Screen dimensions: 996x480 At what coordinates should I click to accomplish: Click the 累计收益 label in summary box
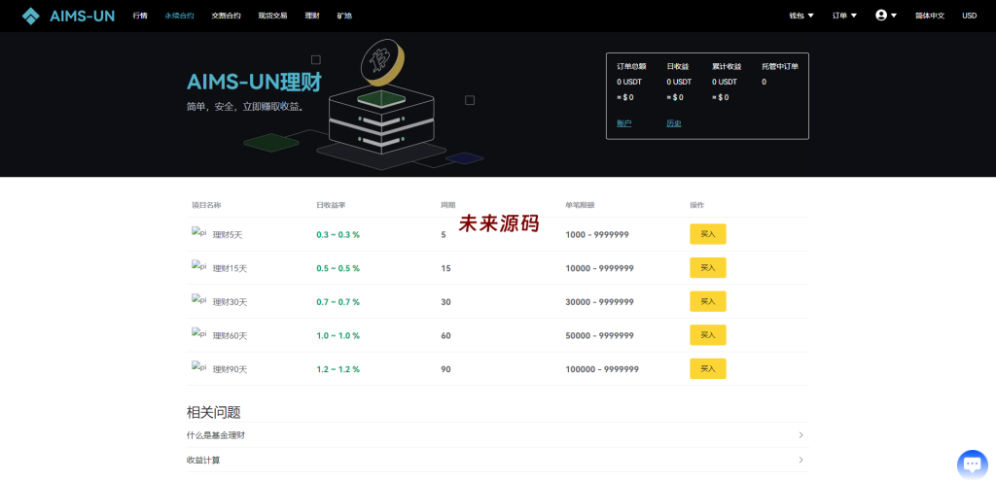[727, 66]
